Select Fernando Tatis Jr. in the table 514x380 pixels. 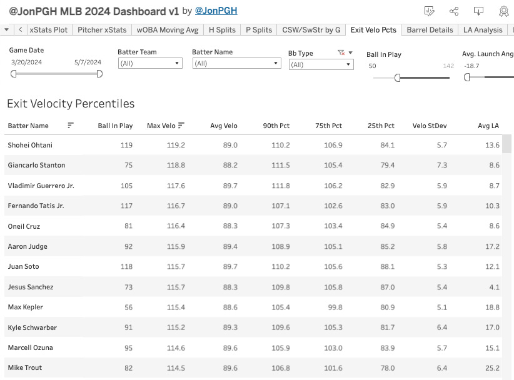pos(36,206)
